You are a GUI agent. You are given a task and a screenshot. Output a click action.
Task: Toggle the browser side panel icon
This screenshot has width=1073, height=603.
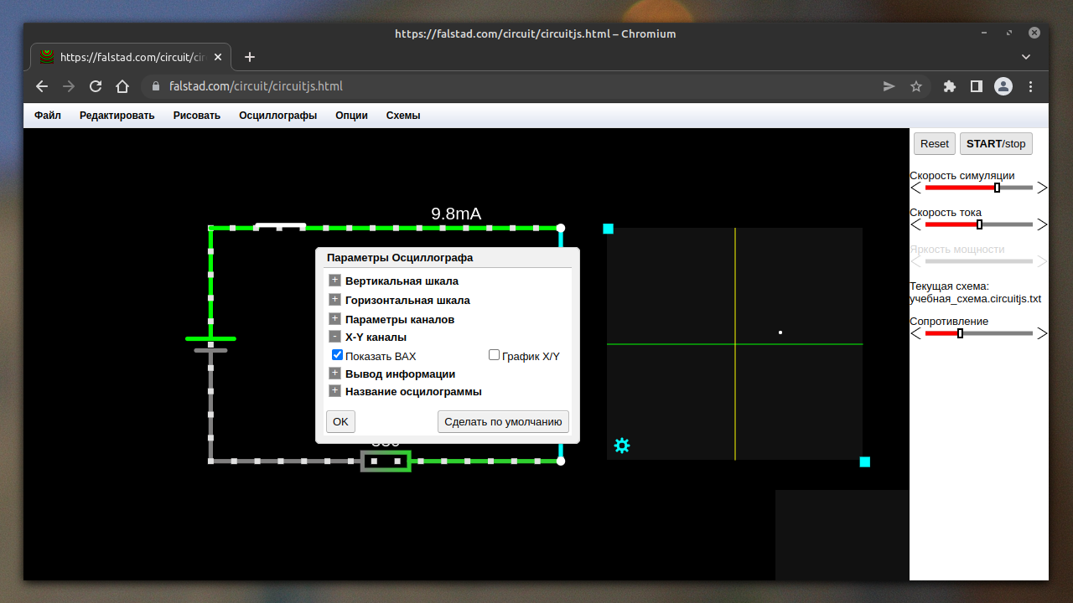(x=977, y=86)
